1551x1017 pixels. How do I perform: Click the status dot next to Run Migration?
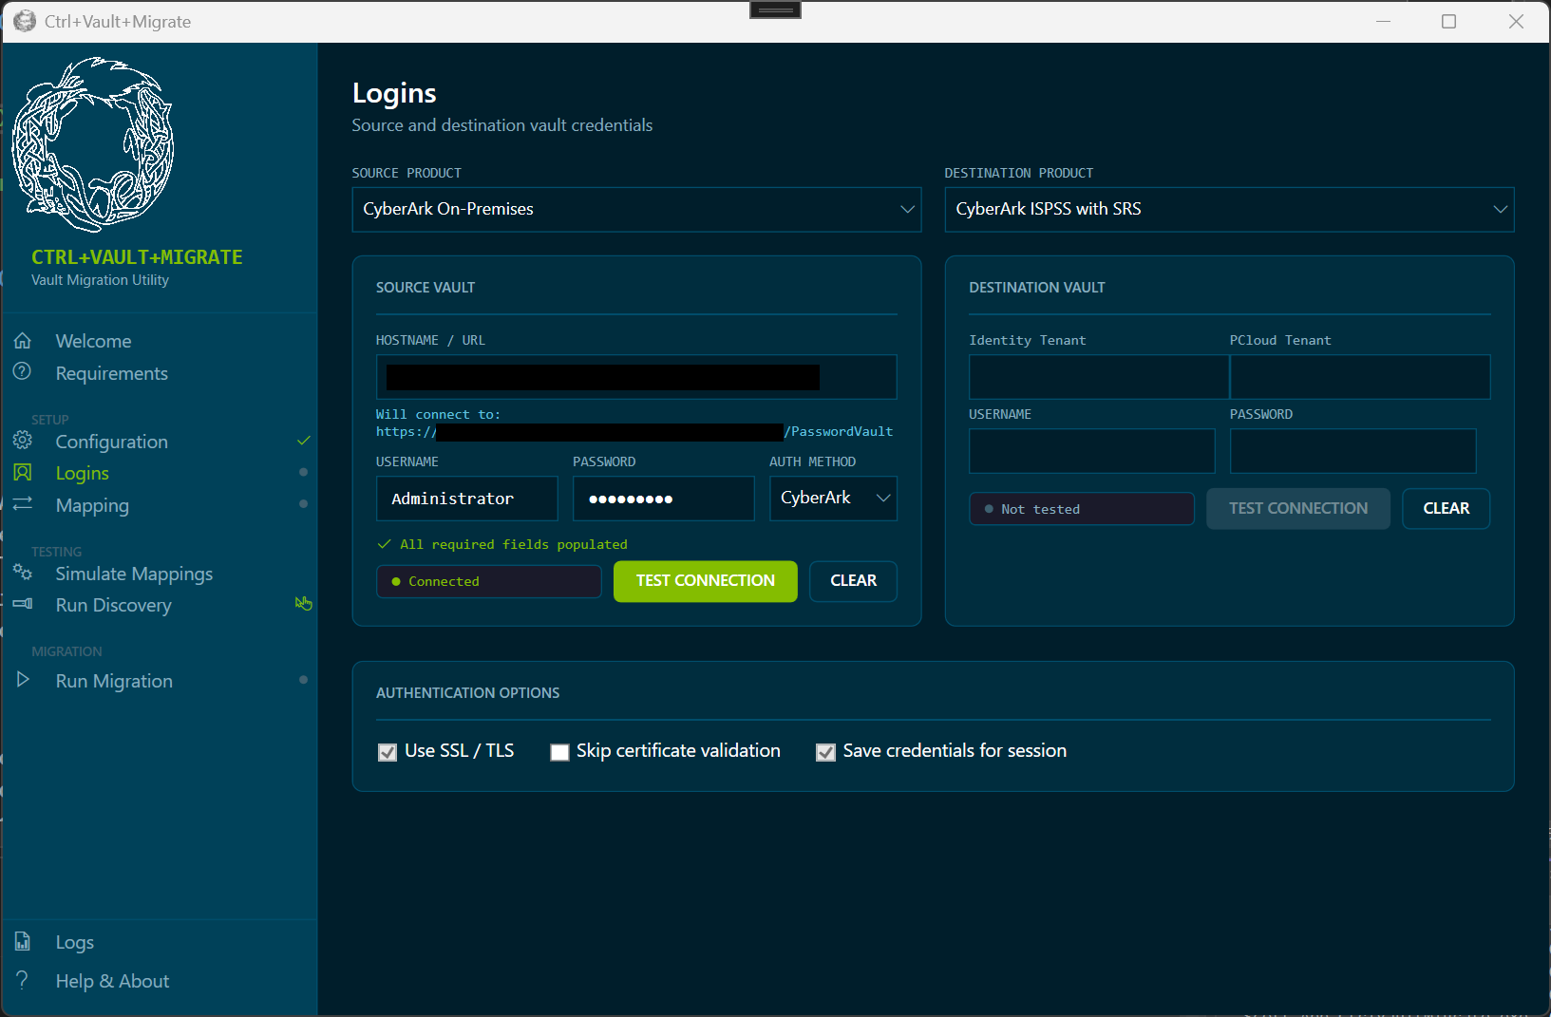303,680
